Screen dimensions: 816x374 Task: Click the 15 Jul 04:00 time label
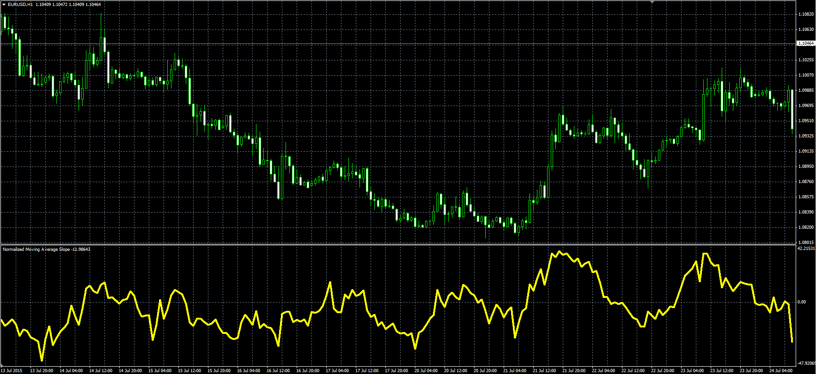coord(160,371)
